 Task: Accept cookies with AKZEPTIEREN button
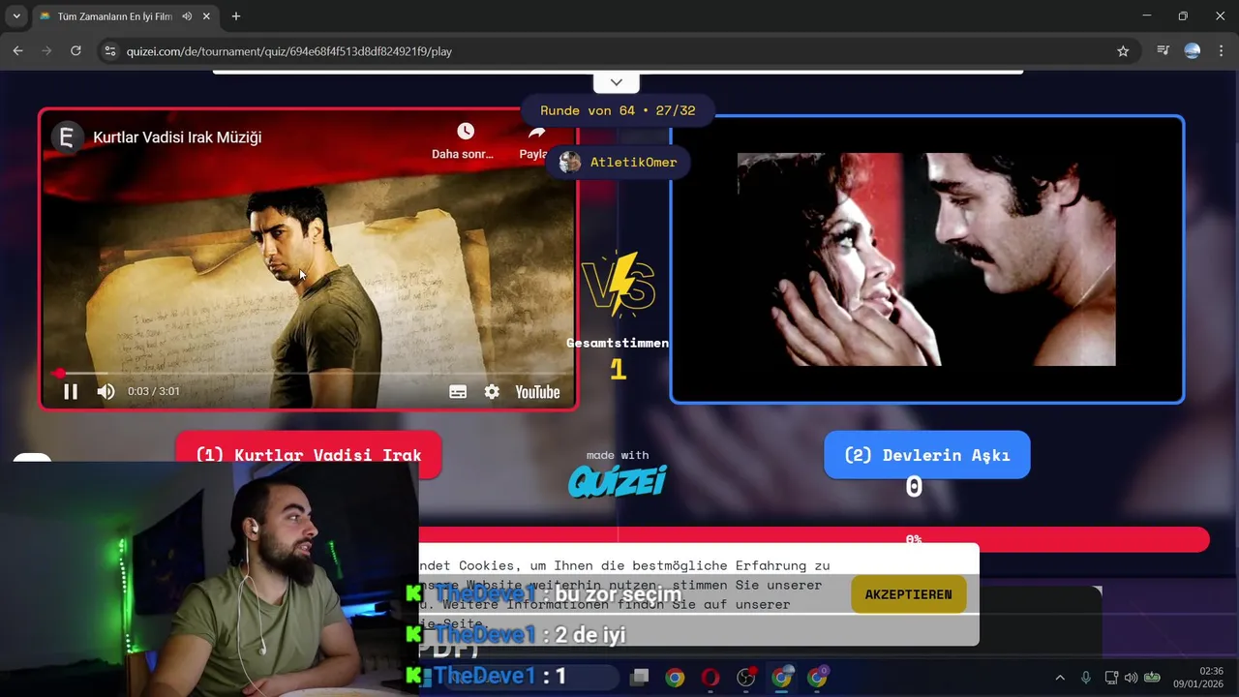(x=908, y=594)
